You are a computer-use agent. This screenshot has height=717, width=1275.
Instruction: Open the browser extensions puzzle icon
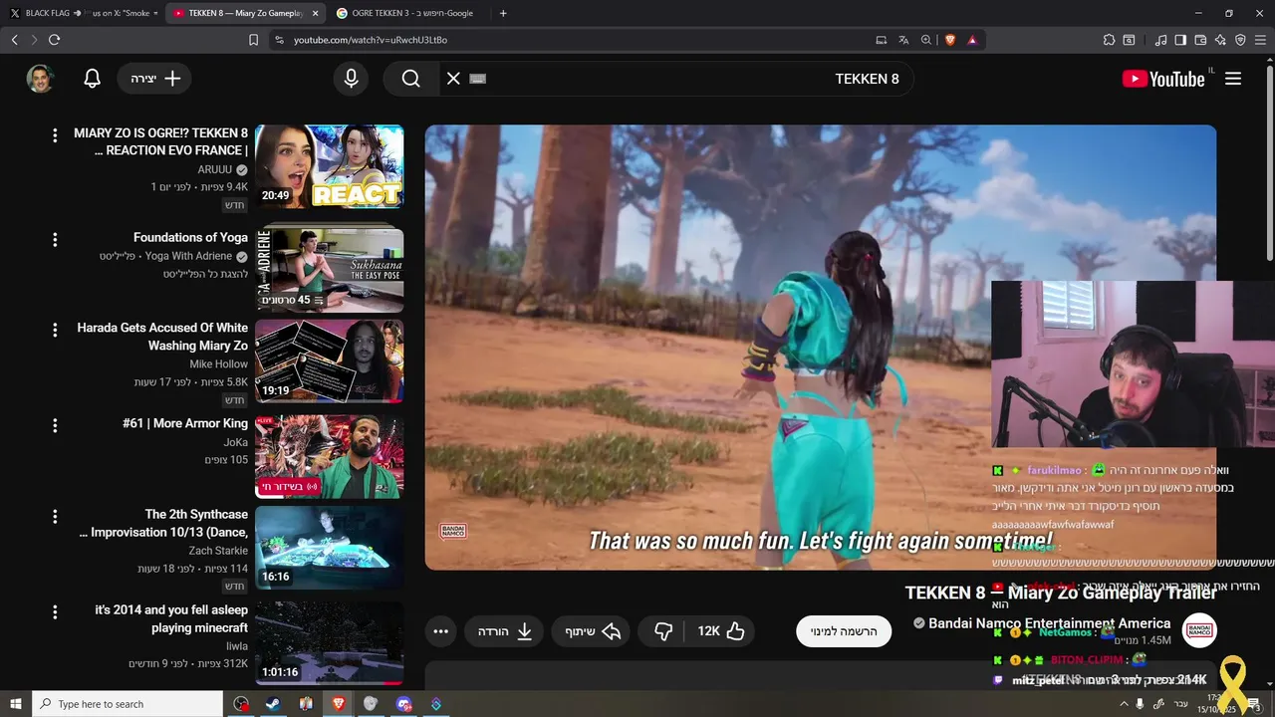coord(1109,40)
